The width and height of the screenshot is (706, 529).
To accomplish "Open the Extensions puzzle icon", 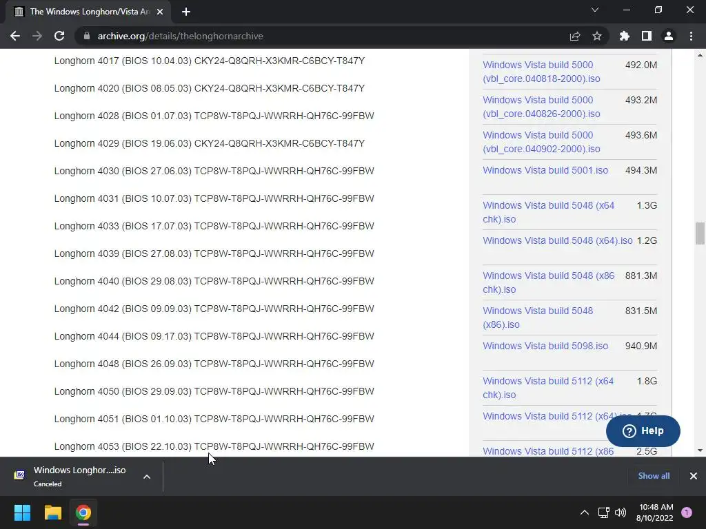I will (x=624, y=36).
